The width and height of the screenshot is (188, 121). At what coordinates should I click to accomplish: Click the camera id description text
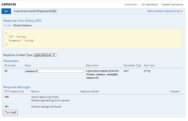click(102, 74)
